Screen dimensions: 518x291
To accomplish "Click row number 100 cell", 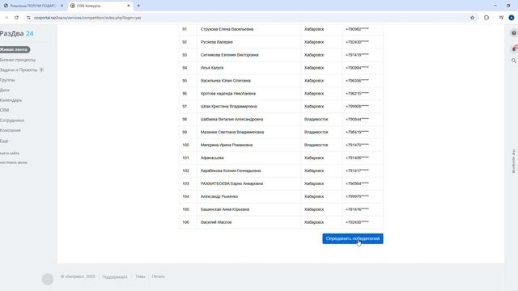I will point(185,145).
